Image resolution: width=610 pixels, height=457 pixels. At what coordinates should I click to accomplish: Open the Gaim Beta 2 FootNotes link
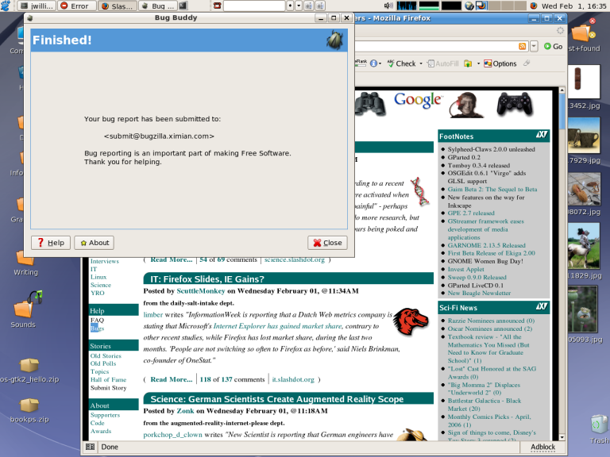point(492,190)
